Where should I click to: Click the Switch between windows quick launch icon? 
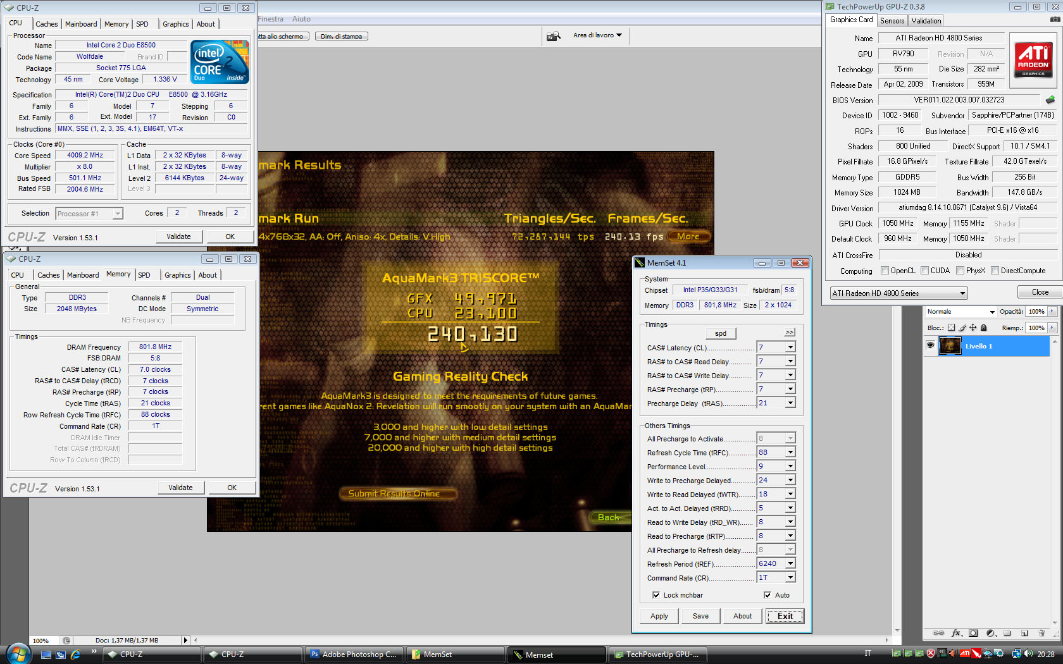click(61, 655)
